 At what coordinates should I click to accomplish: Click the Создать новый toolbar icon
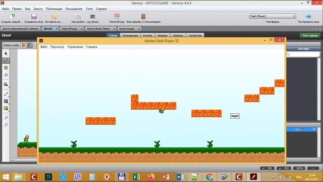click(x=12, y=16)
